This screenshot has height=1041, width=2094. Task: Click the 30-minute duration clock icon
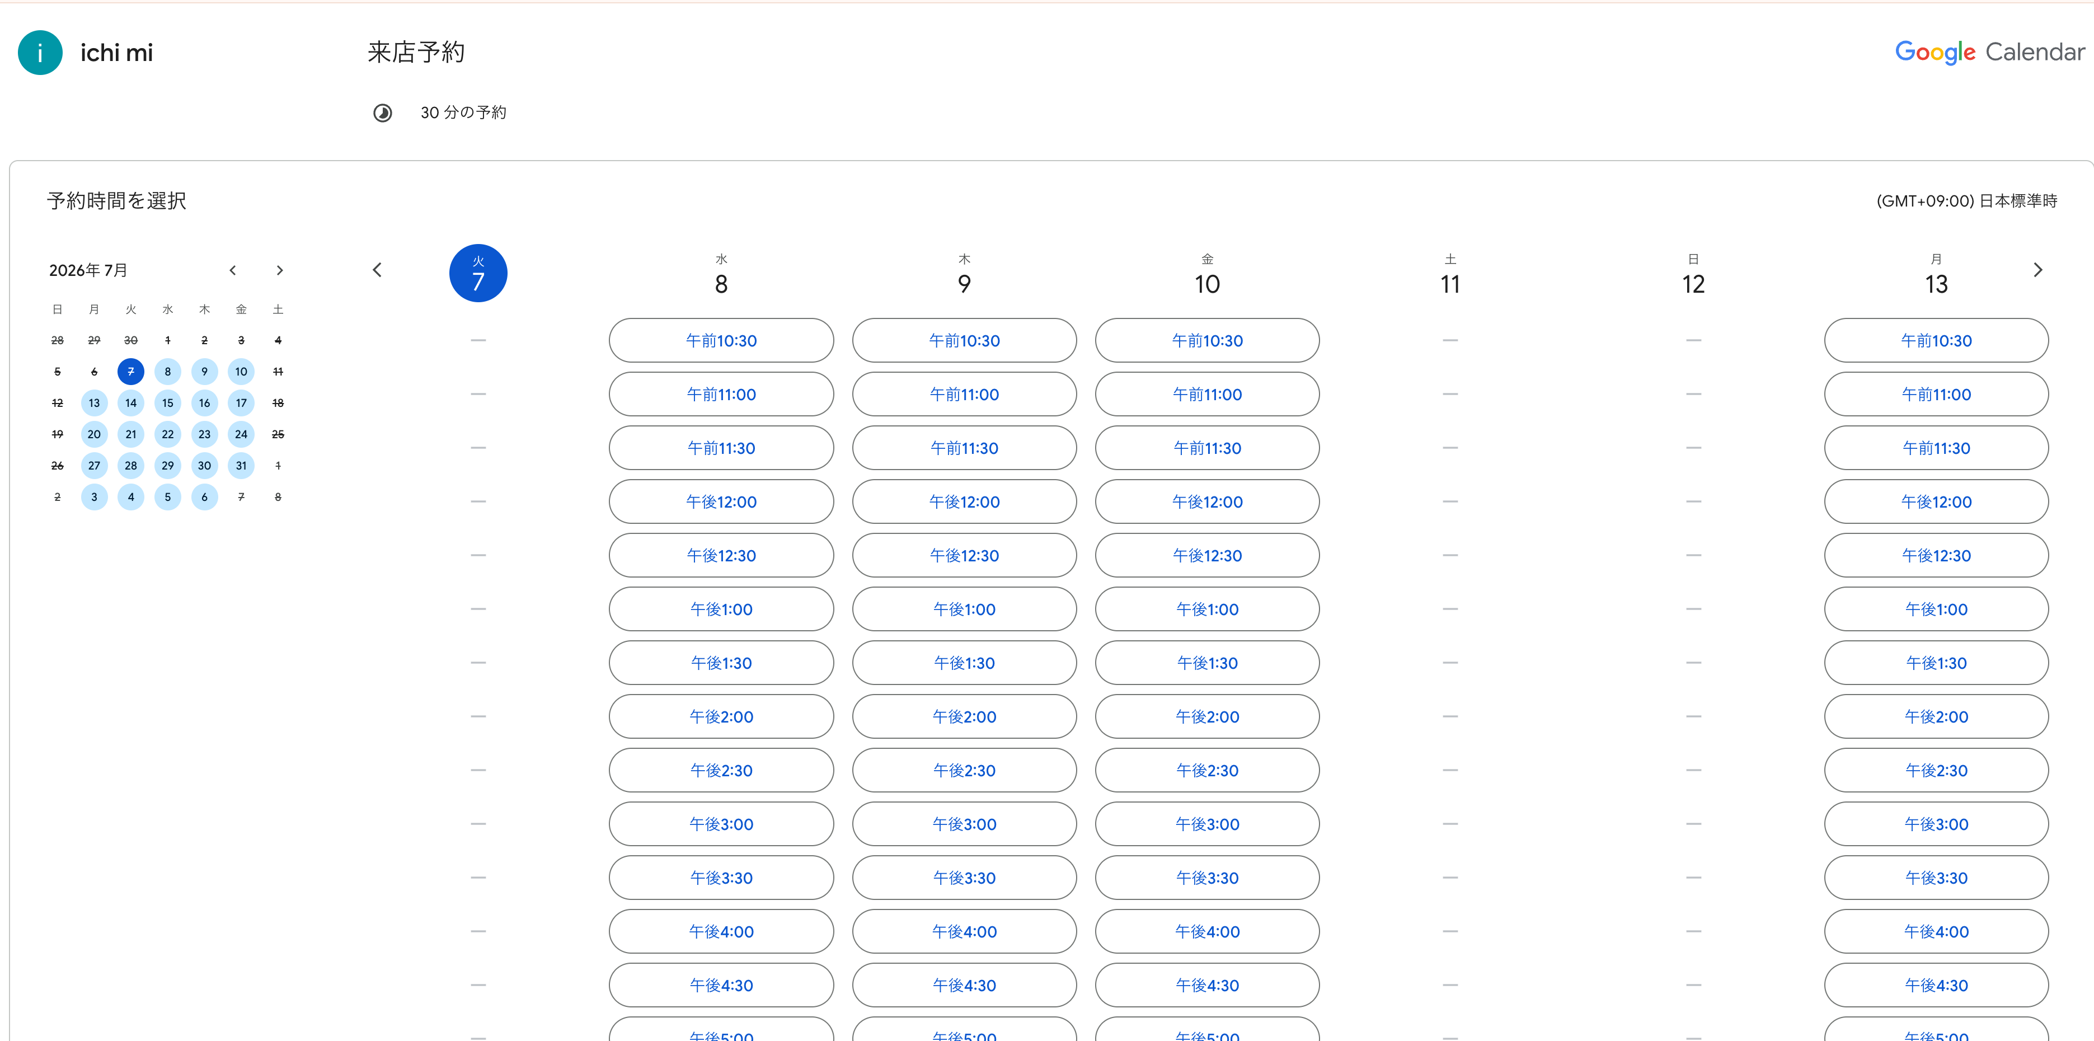pos(382,113)
